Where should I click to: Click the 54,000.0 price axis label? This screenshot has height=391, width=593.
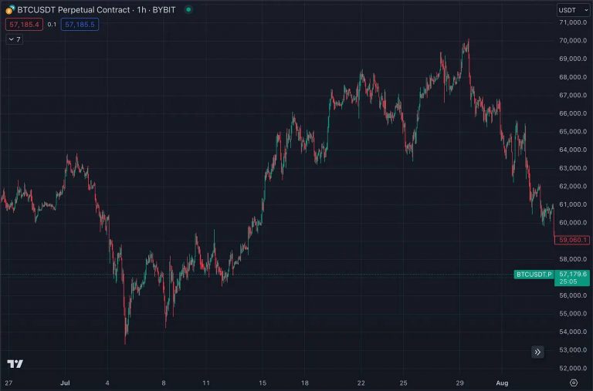pyautogui.click(x=573, y=332)
